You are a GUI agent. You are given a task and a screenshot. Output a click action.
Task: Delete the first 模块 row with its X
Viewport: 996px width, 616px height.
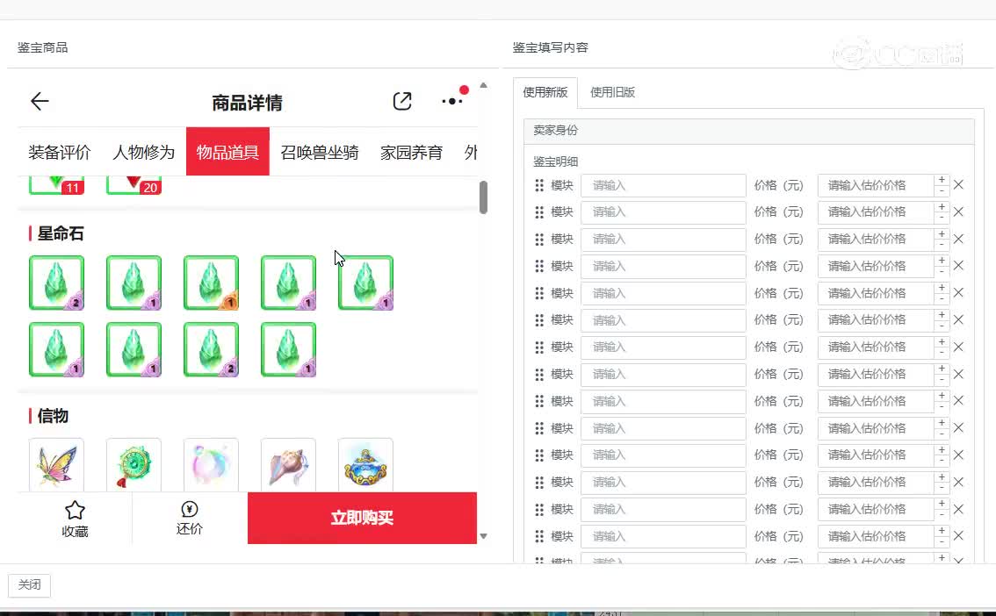pos(959,184)
